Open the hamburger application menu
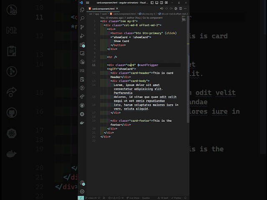Image resolution: width=267 pixels, height=200 pixels. coord(88,3)
